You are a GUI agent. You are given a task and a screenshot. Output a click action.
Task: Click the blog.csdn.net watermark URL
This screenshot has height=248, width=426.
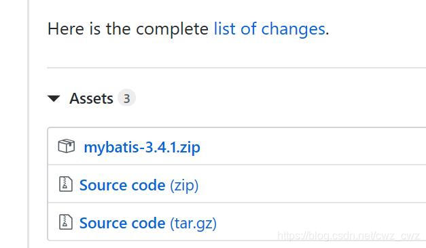coord(349,236)
